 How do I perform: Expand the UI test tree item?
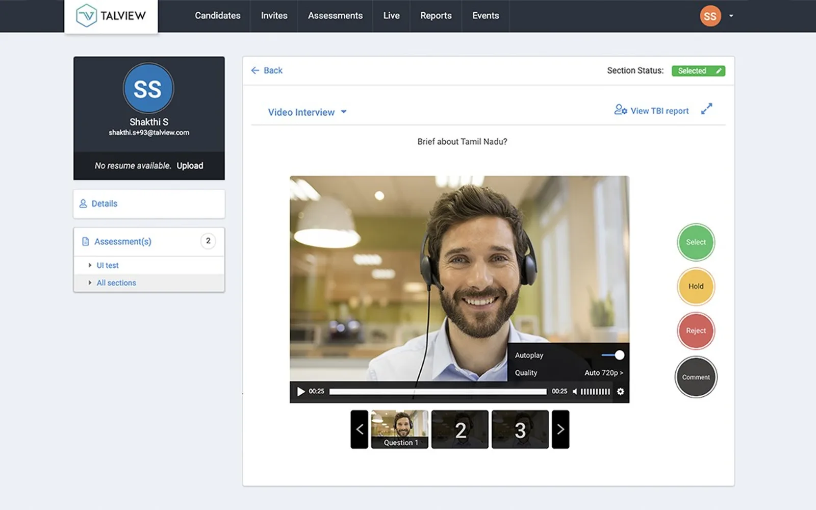click(90, 265)
